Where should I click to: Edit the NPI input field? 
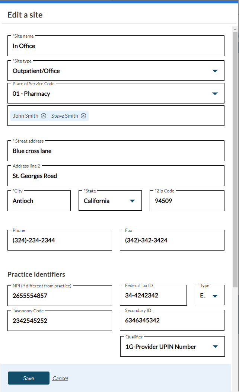point(60,296)
